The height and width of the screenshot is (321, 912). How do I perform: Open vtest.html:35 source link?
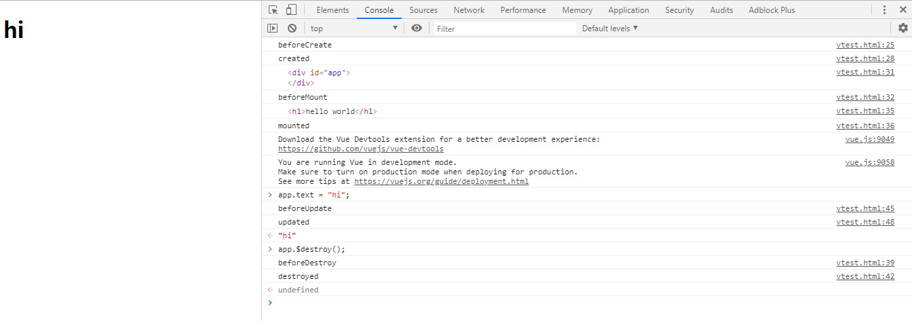point(865,111)
